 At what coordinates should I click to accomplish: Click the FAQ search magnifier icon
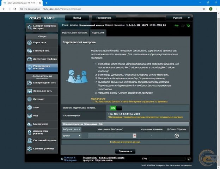point(189,159)
